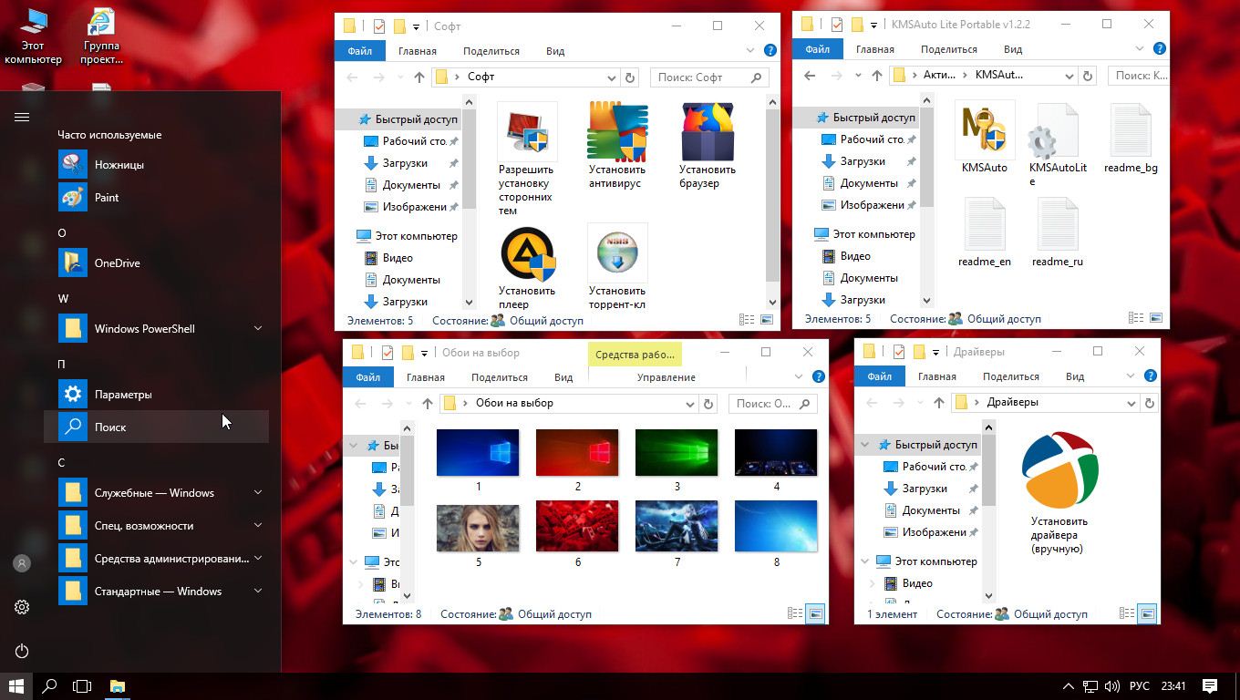Switch Драйверы window to large icons view
The image size is (1240, 700).
tap(1147, 613)
